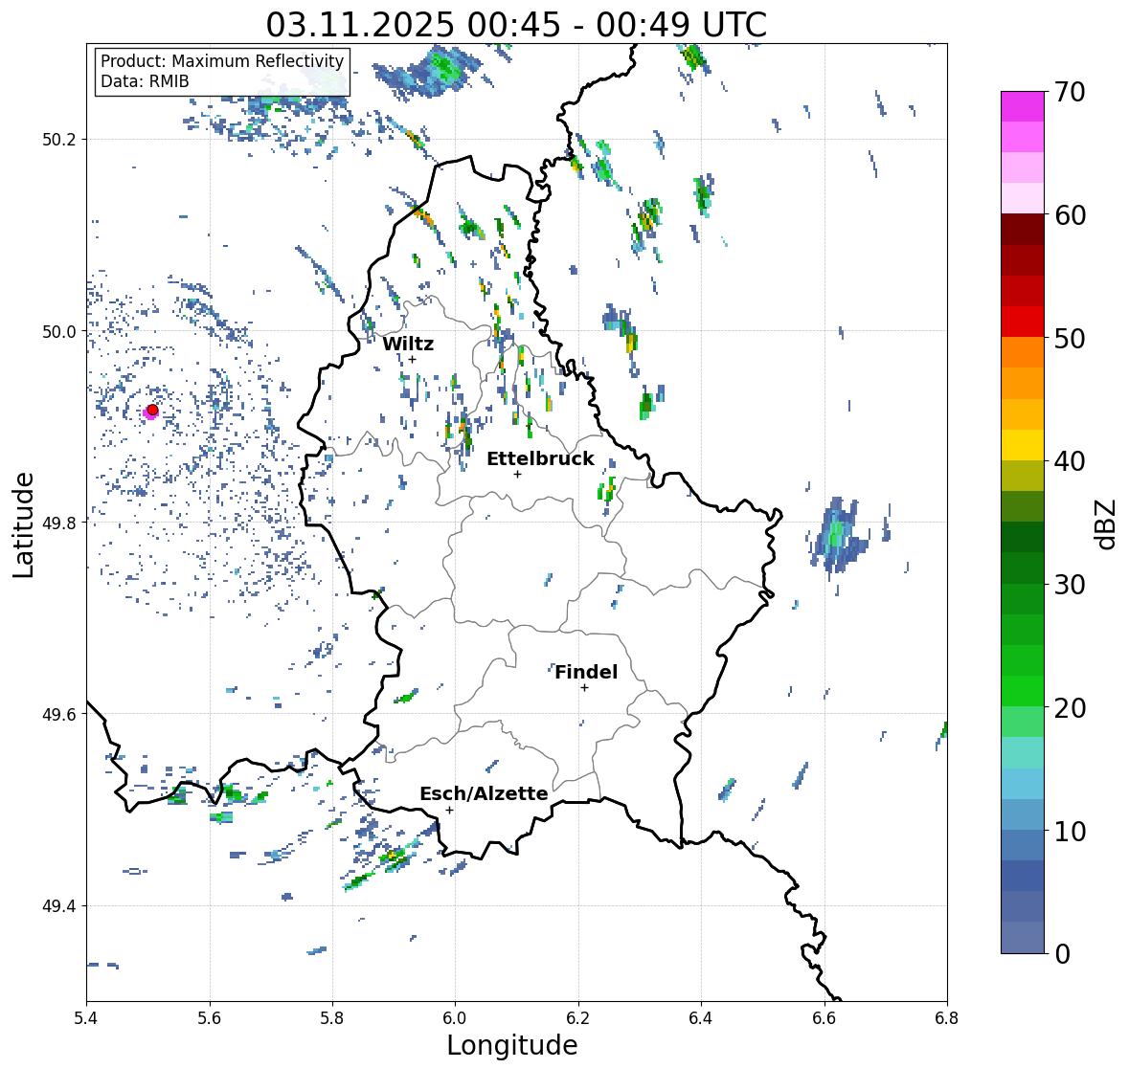Click the cross marker below the Findel label
The height and width of the screenshot is (1069, 1129).
[585, 688]
